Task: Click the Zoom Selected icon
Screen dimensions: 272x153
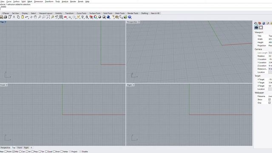Action: (x=53, y=17)
